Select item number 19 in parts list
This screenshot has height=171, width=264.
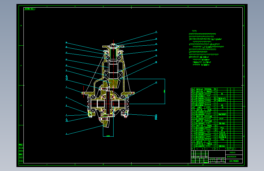pos(193,105)
